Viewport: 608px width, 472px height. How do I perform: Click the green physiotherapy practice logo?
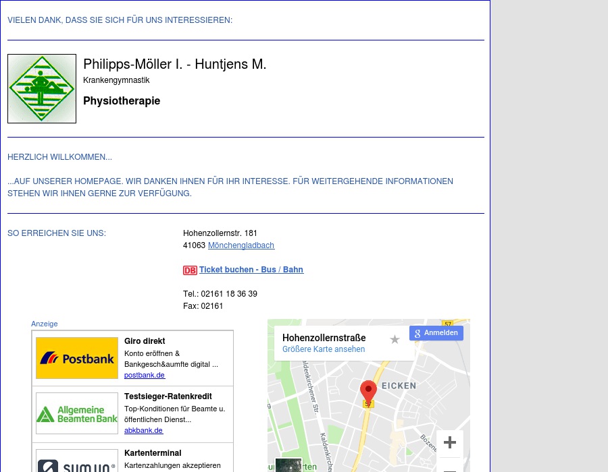(42, 88)
